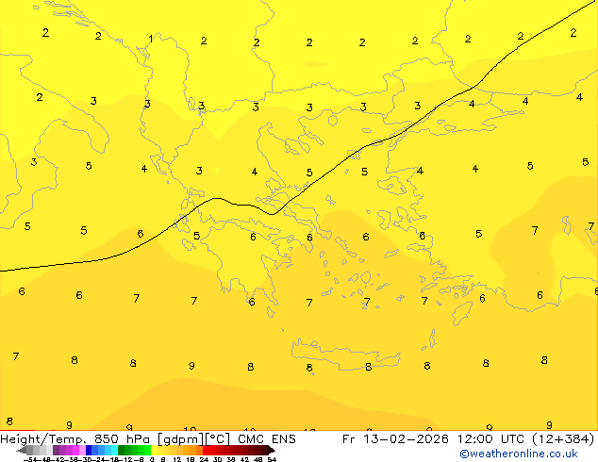Click the only "1" temperature label on the map

click(x=151, y=39)
